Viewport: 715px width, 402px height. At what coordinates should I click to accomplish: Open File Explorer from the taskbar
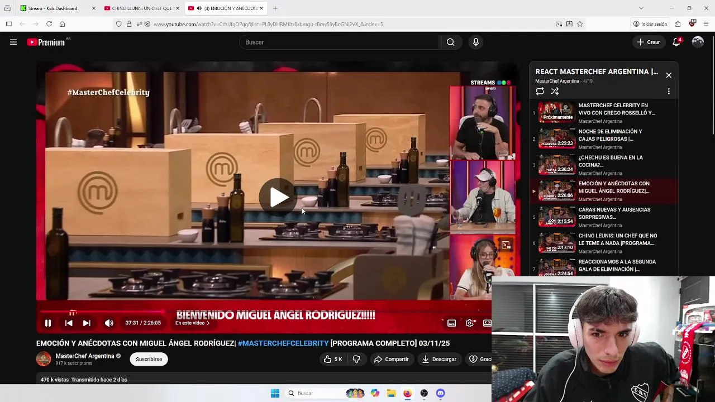click(391, 393)
